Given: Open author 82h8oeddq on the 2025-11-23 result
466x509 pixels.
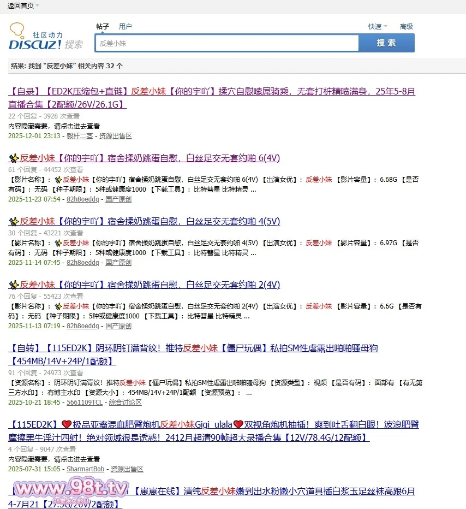Looking at the screenshot, I should click(83, 199).
